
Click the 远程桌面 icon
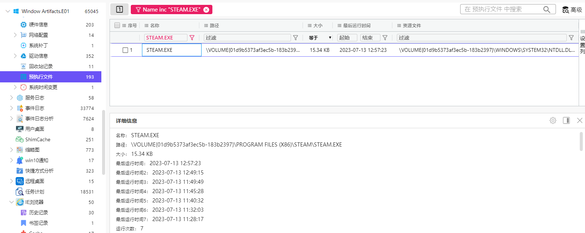pyautogui.click(x=20, y=181)
